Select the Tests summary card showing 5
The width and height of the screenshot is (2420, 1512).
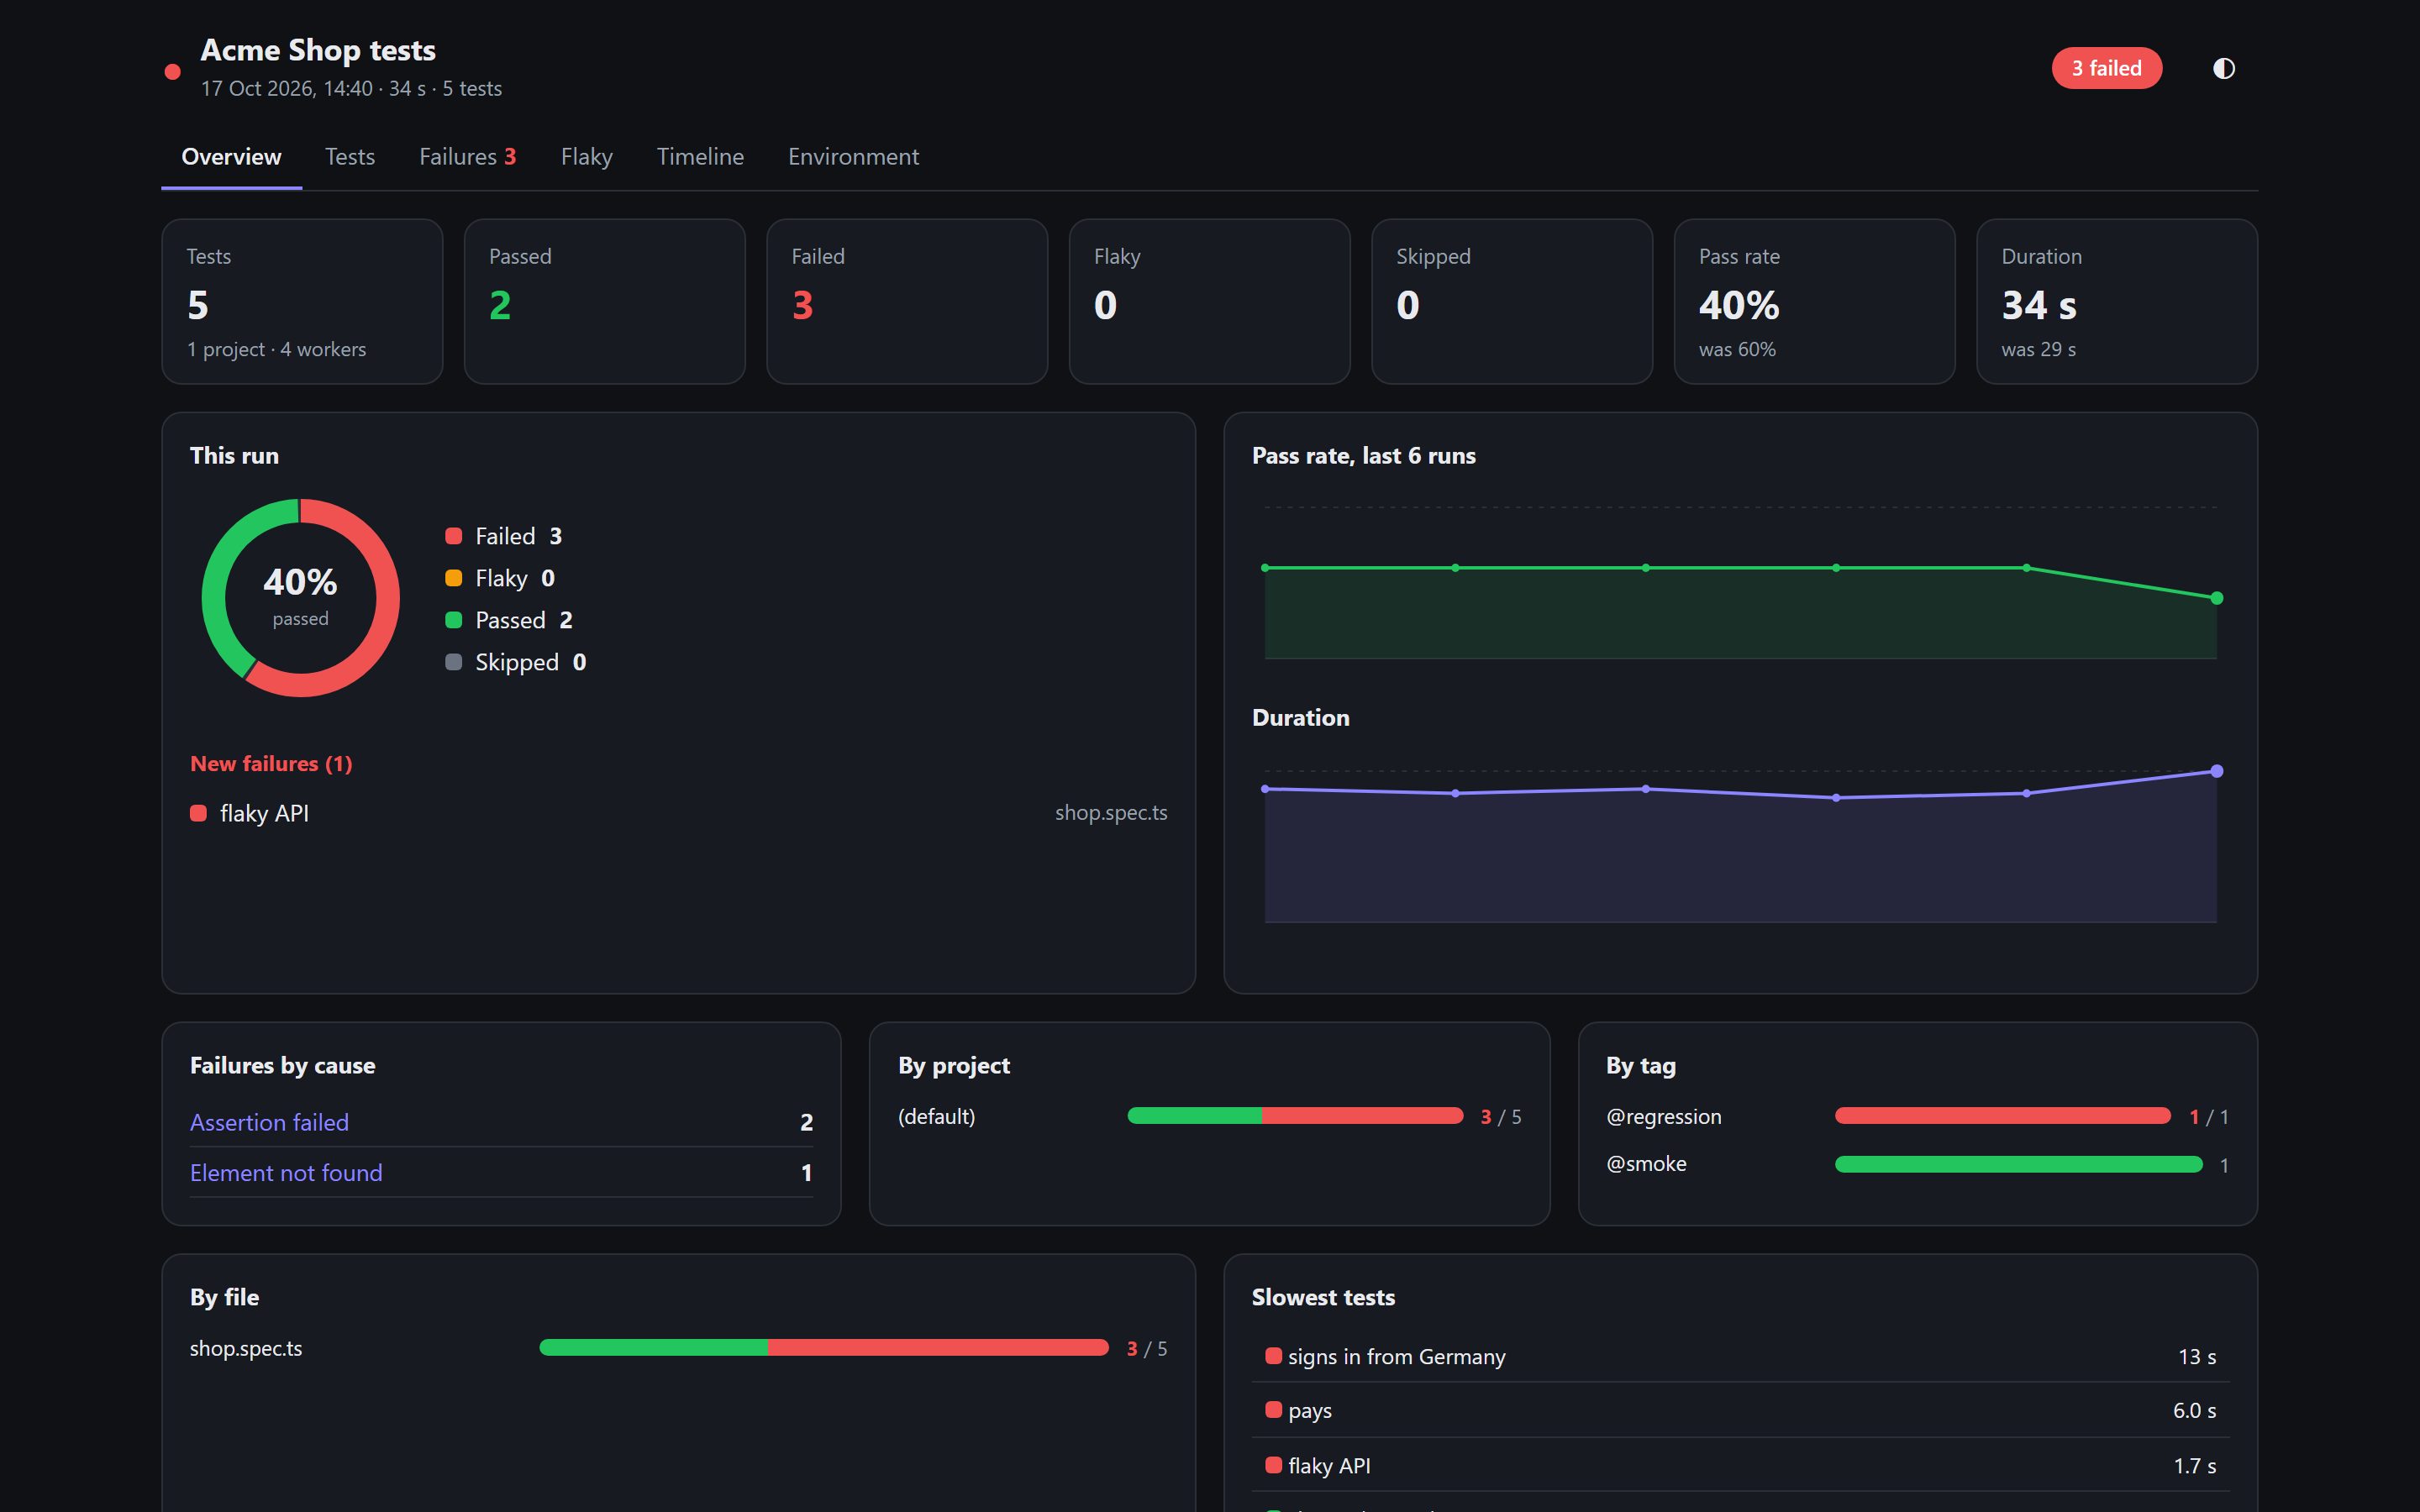click(302, 301)
